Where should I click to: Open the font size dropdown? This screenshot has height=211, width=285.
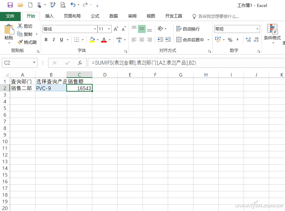[x=109, y=29]
